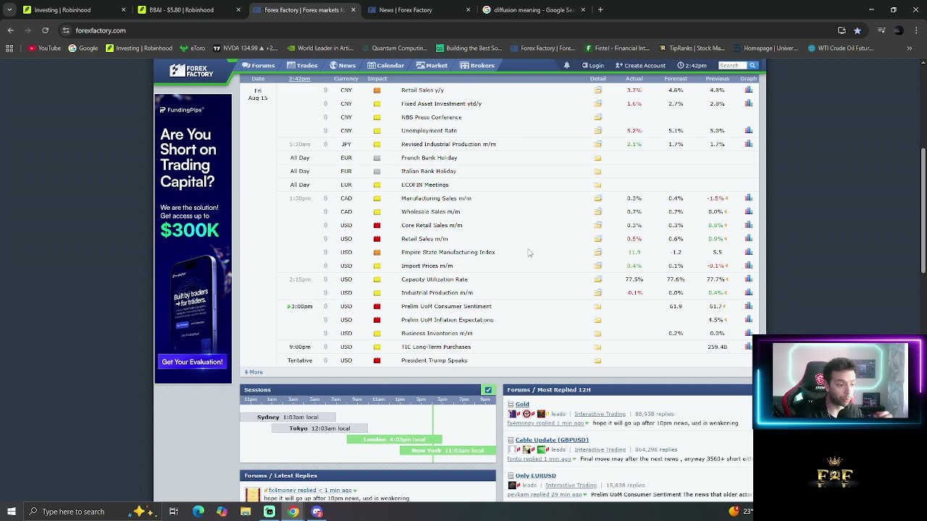Screen dimensions: 927x521
Task: Open dropdown arrow in Latest Replies fx4money entry
Action: (355, 491)
